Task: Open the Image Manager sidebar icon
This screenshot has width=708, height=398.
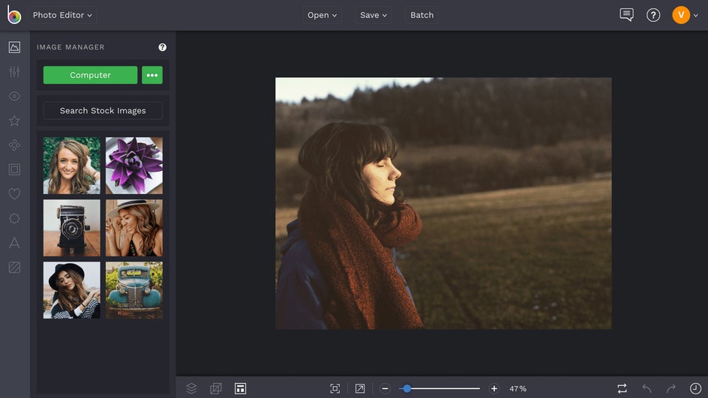Action: [14, 47]
